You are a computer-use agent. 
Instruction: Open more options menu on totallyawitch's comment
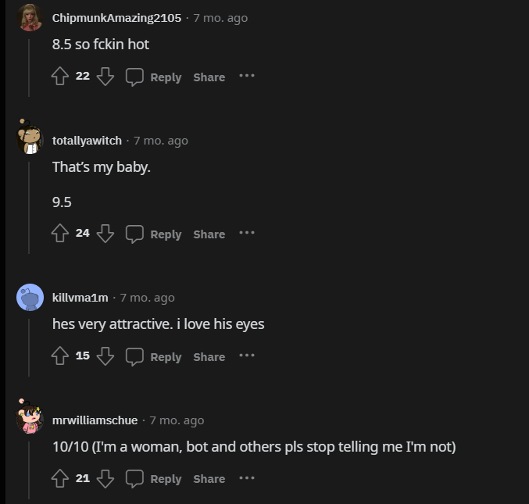(x=247, y=233)
